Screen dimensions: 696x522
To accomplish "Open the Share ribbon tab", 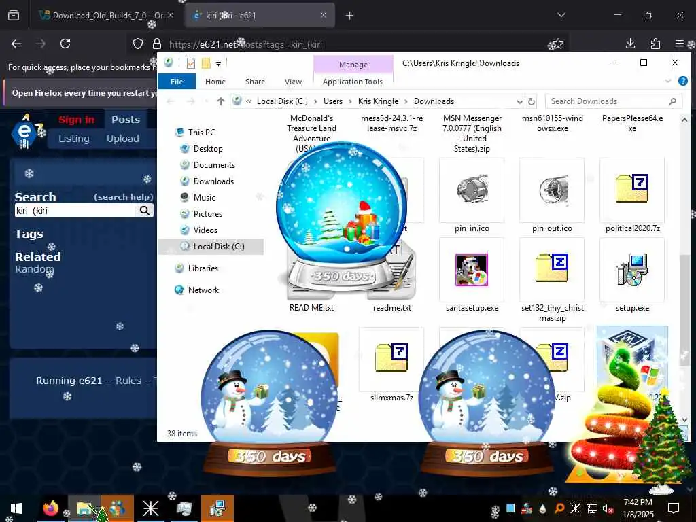I will 256,82.
